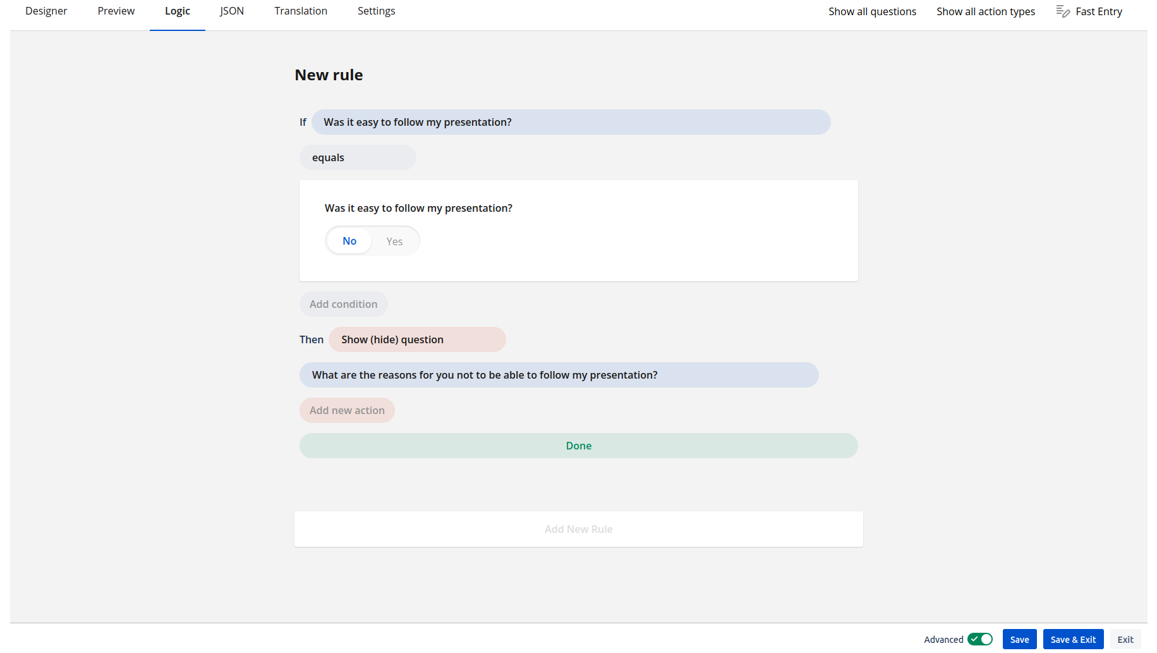Image resolution: width=1157 pixels, height=653 pixels.
Task: Click the Fast Entry pencil icon
Action: click(x=1063, y=11)
